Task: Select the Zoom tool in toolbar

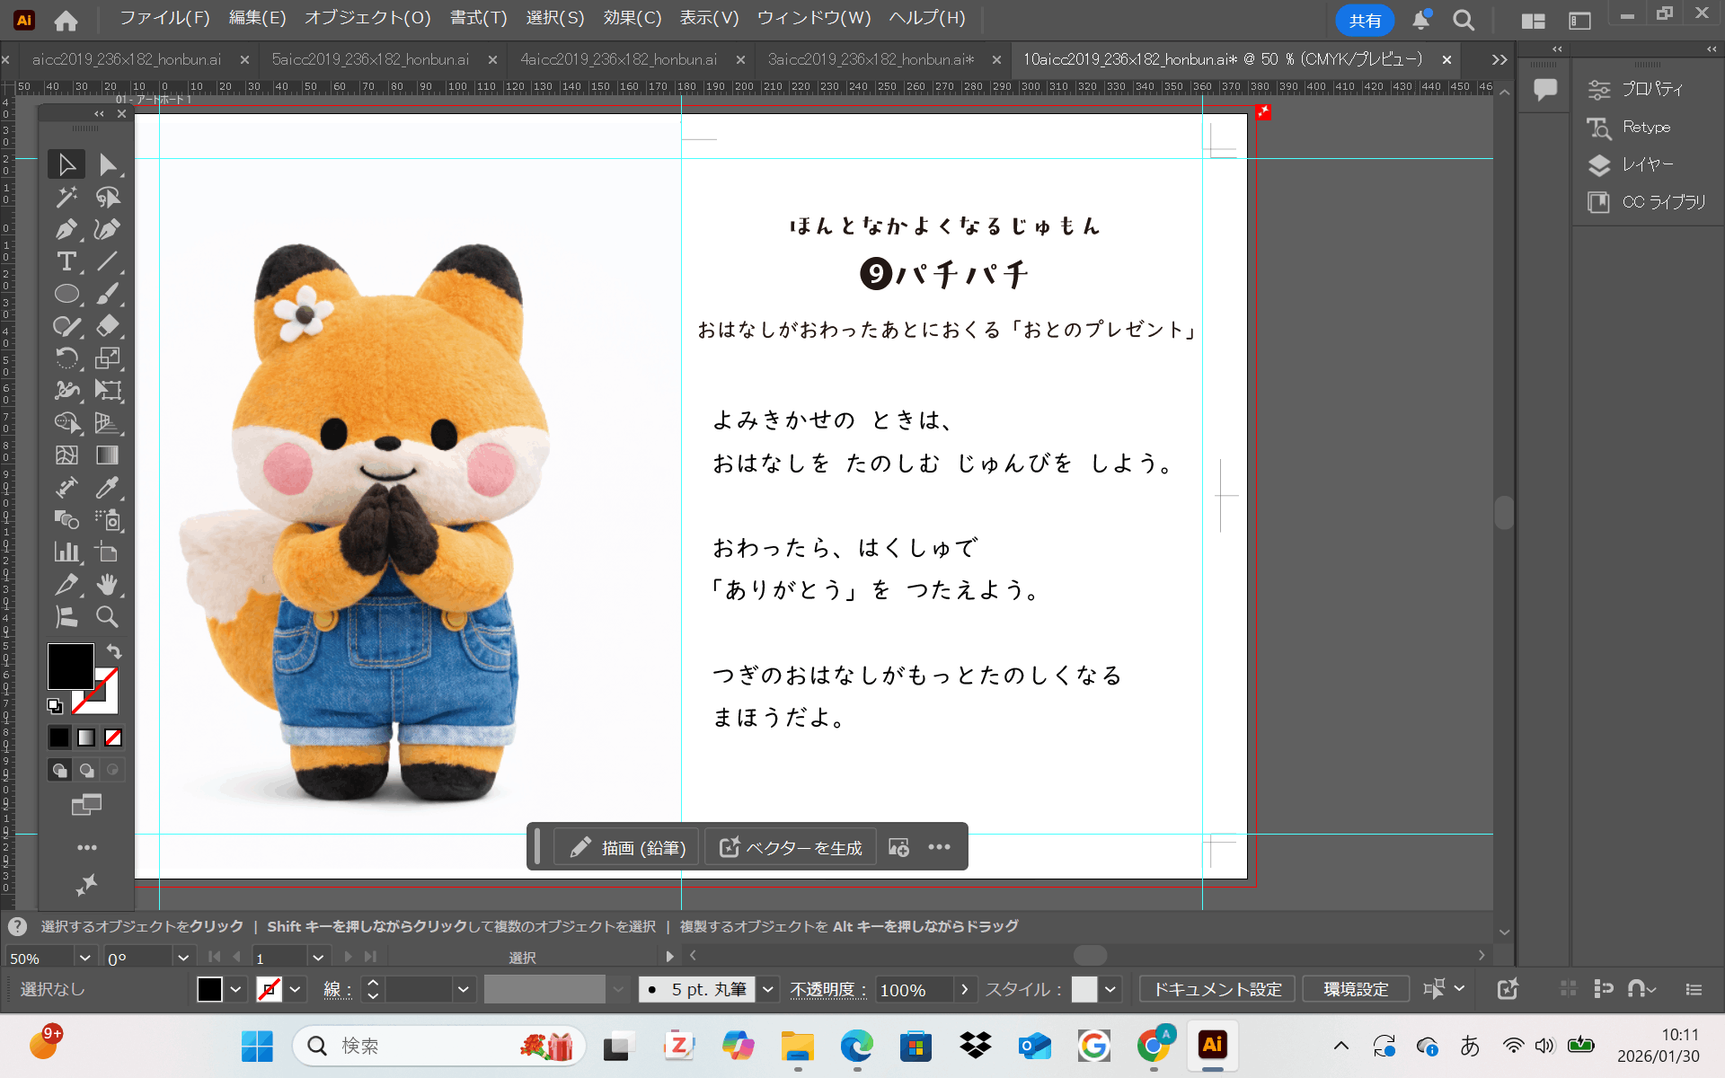Action: [107, 617]
